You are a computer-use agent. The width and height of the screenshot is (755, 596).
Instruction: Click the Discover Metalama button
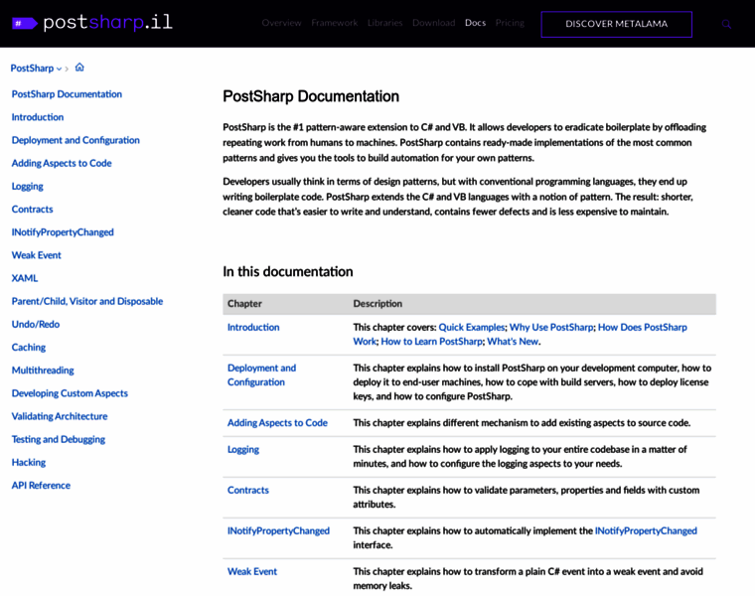click(x=616, y=24)
